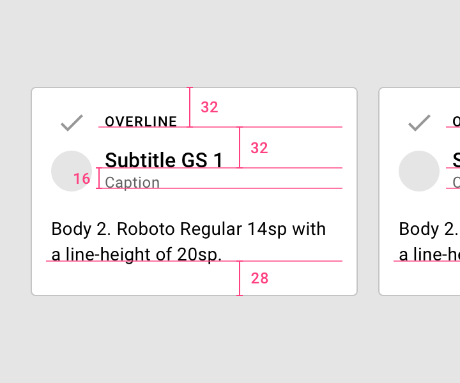Click the OVERLINE label in the first card
Screen dimensions: 460x383
[x=141, y=122]
